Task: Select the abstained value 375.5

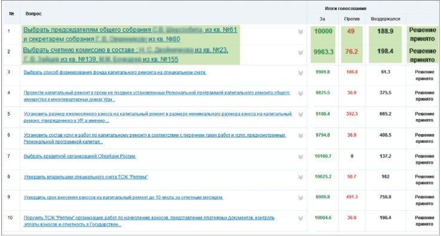Action: pos(385,92)
